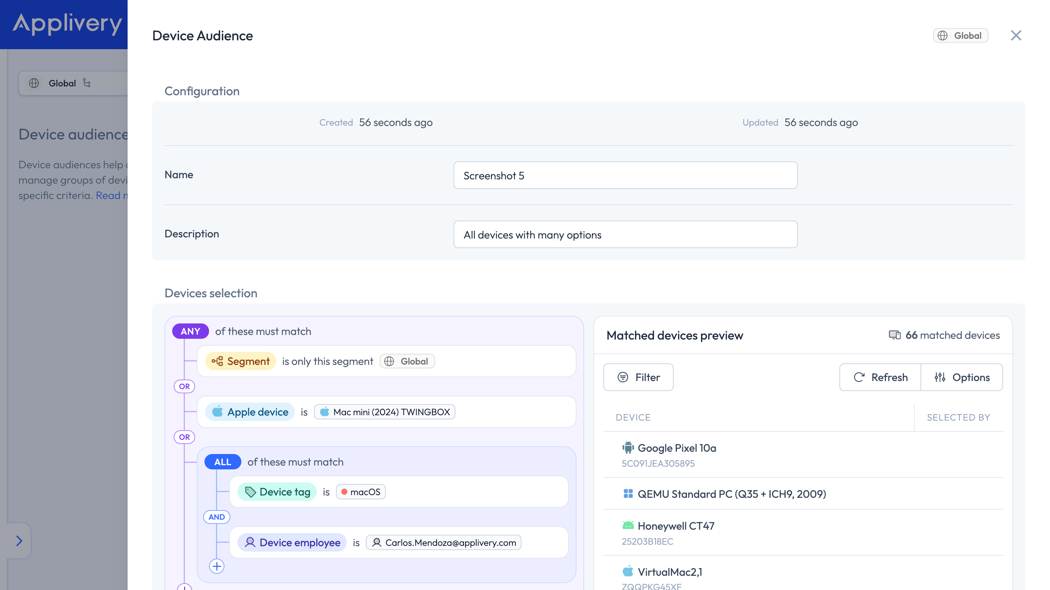This screenshot has width=1050, height=590.
Task: Toggle the ALL match operator badge
Action: 223,462
